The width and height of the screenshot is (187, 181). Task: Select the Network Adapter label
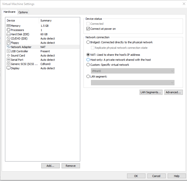pyautogui.click(x=21, y=47)
